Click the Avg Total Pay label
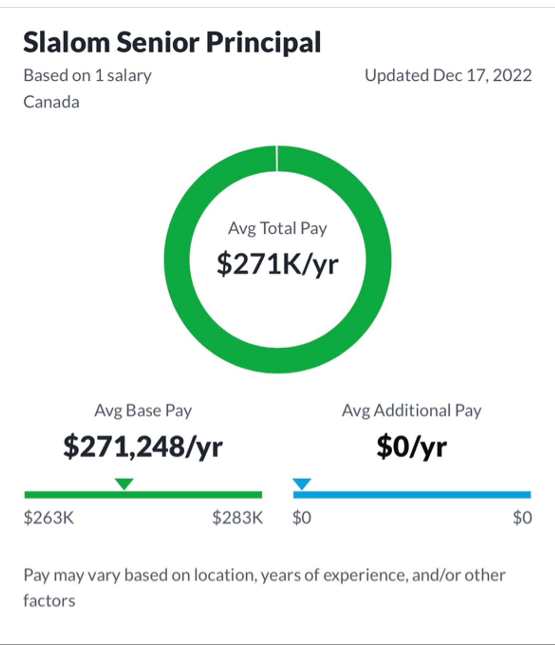This screenshot has width=555, height=645. (x=277, y=229)
